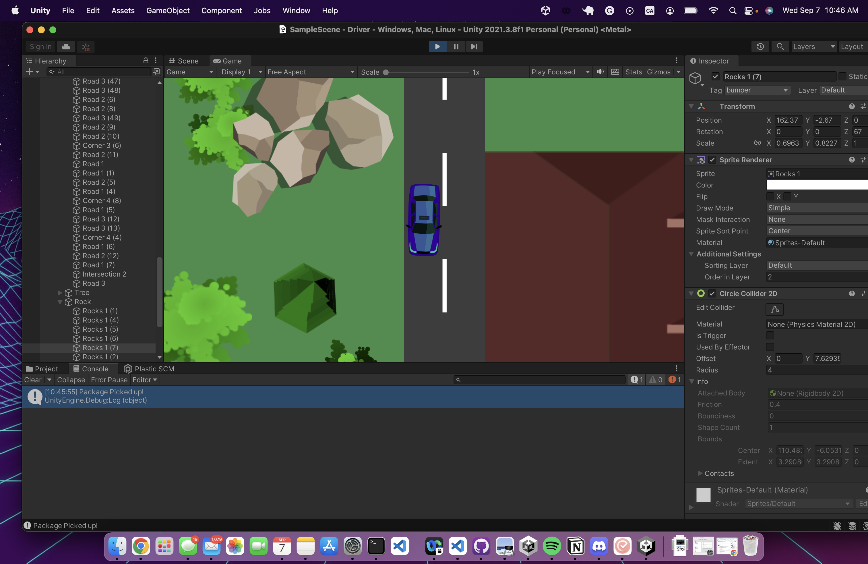The image size is (868, 564).
Task: Check the Flip X checkbox
Action: pyautogui.click(x=770, y=197)
